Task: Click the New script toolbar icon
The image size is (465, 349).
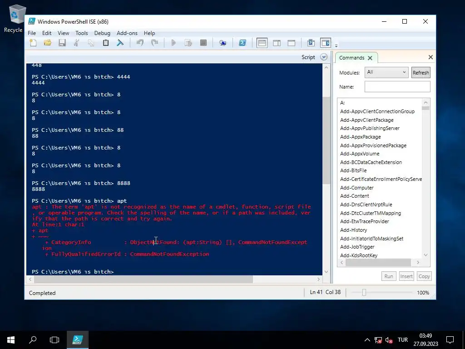Action: pyautogui.click(x=33, y=43)
